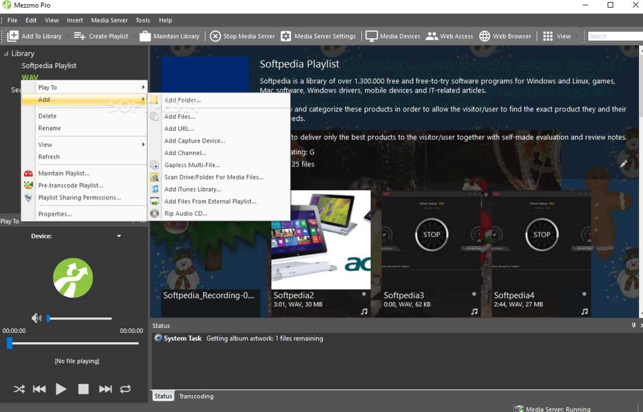Open Media Server Settings

click(318, 36)
